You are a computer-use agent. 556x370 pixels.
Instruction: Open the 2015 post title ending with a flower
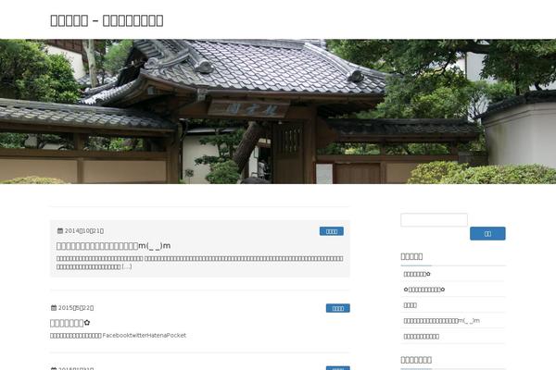70,323
